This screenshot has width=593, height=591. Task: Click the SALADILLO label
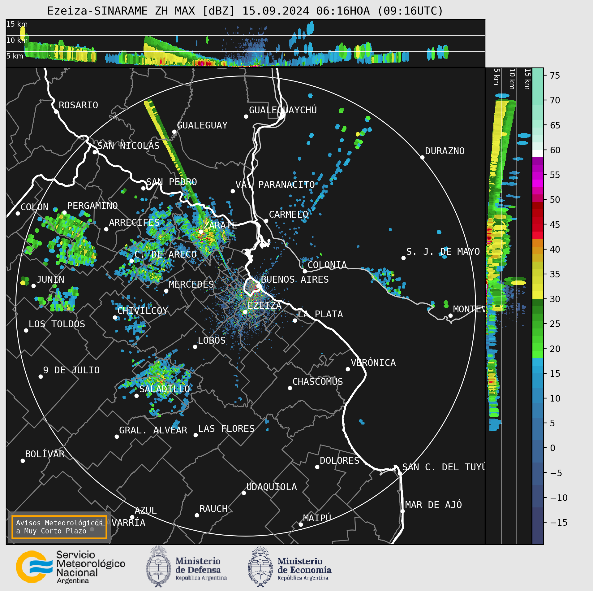coord(165,389)
